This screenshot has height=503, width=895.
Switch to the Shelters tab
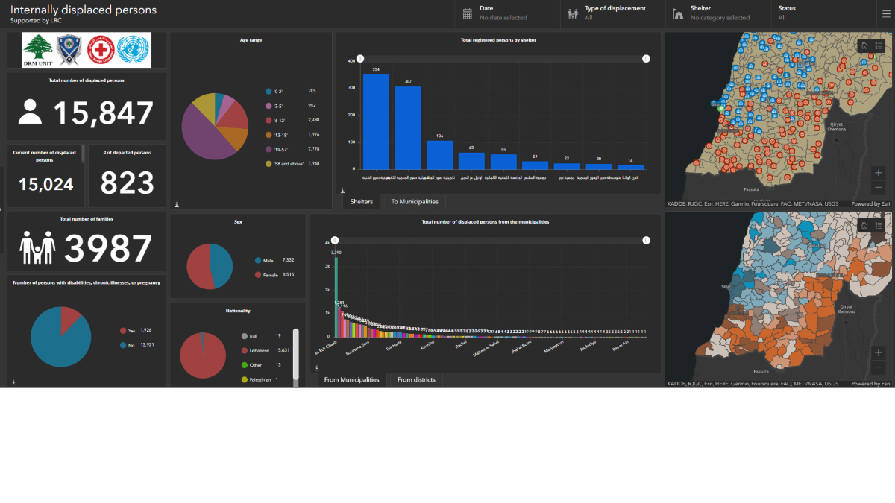(362, 202)
